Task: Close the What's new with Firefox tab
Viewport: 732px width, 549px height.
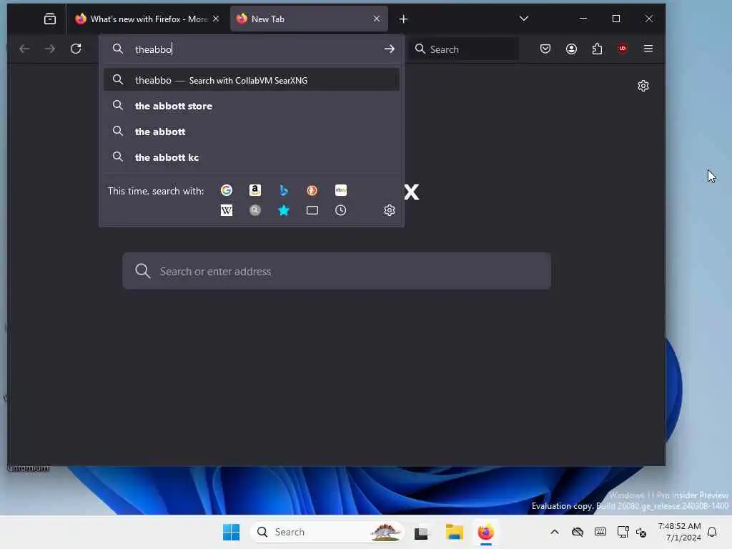Action: point(216,19)
